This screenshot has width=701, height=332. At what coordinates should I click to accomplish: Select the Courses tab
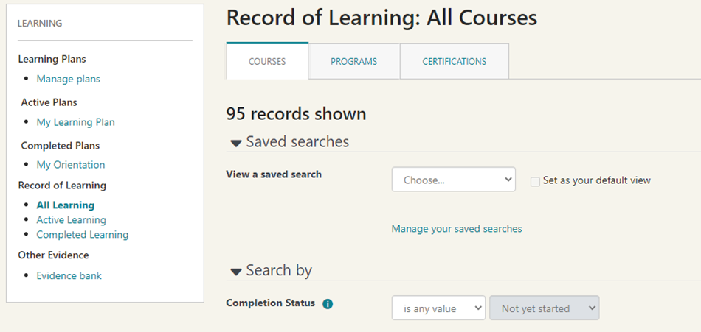267,62
